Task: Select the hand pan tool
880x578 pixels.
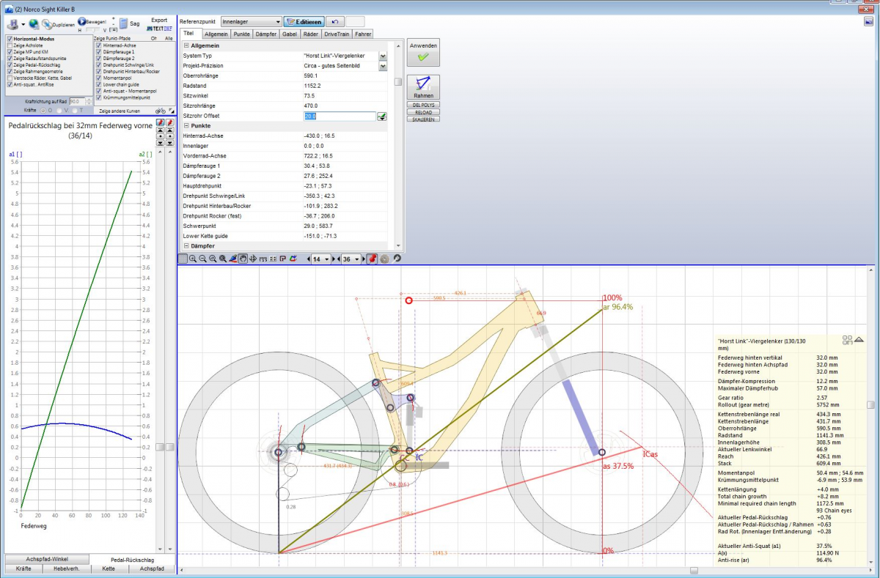Action: point(243,259)
